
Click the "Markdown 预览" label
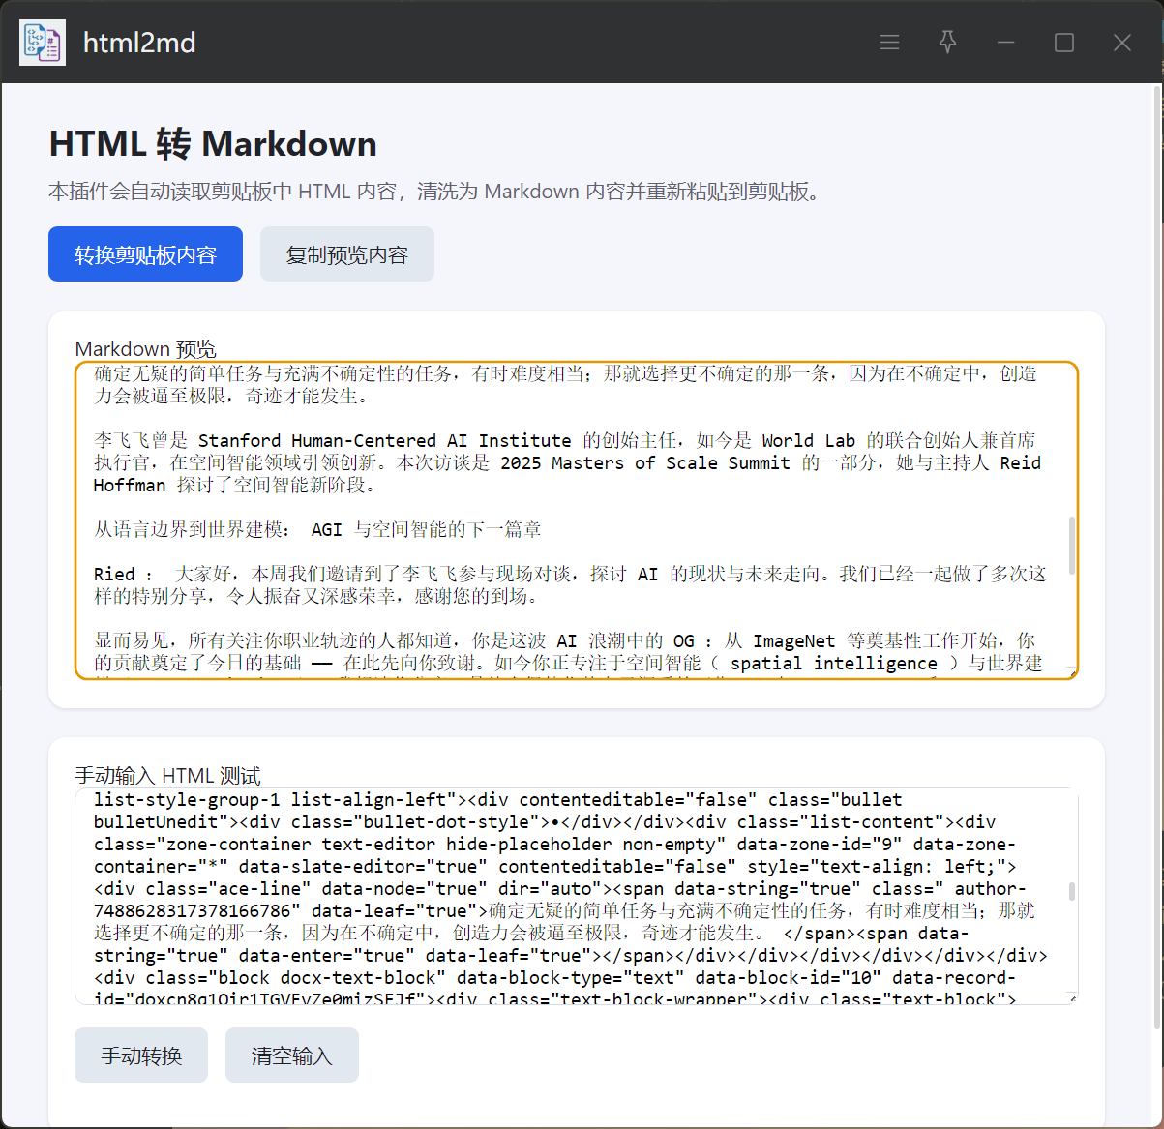[x=145, y=348]
